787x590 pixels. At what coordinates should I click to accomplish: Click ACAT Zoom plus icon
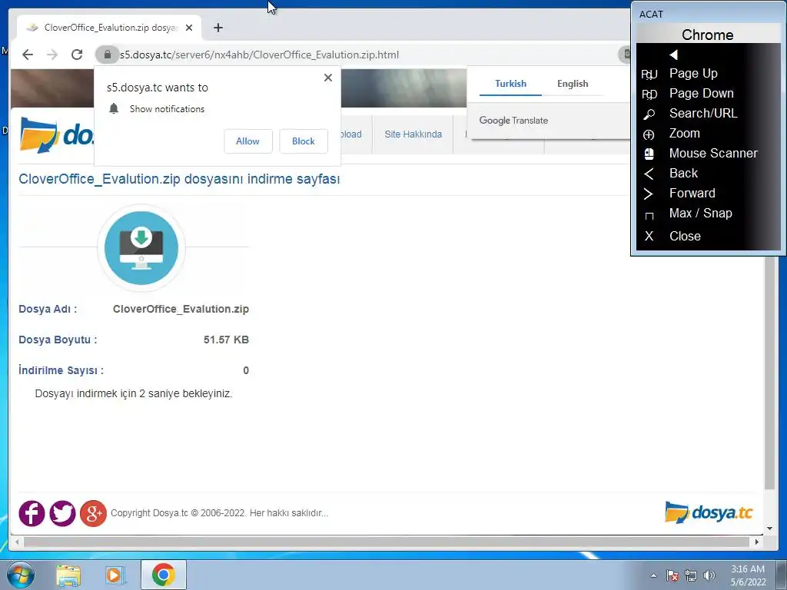click(649, 134)
